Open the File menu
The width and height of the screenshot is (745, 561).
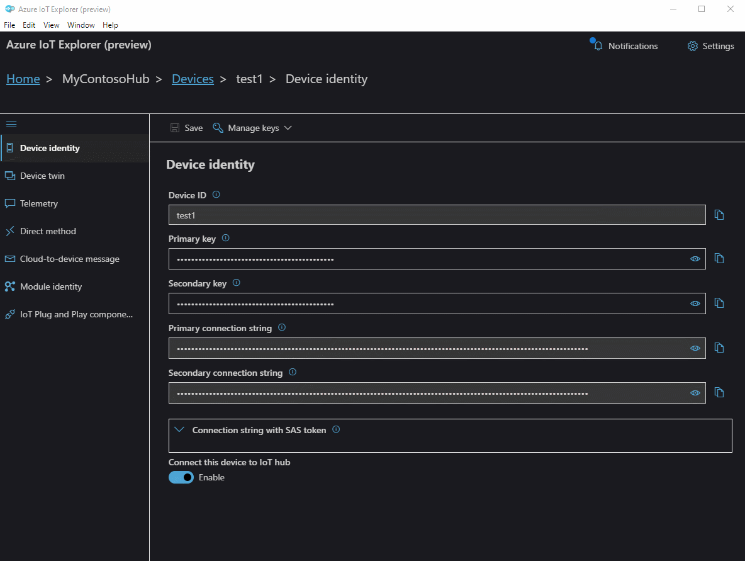click(9, 25)
